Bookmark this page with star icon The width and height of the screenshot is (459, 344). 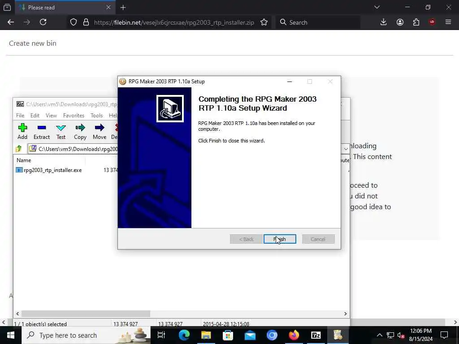pyautogui.click(x=264, y=22)
